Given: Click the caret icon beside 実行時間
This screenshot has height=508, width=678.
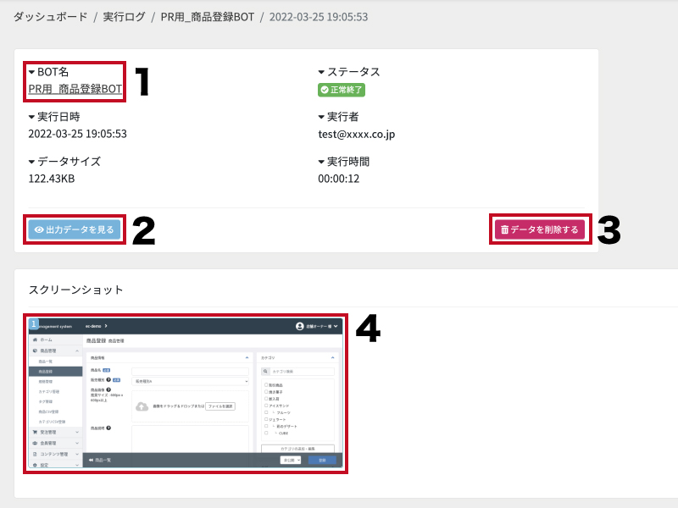Looking at the screenshot, I should (321, 162).
